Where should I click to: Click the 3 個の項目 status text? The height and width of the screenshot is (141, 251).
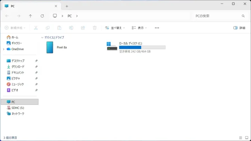(x=10, y=138)
